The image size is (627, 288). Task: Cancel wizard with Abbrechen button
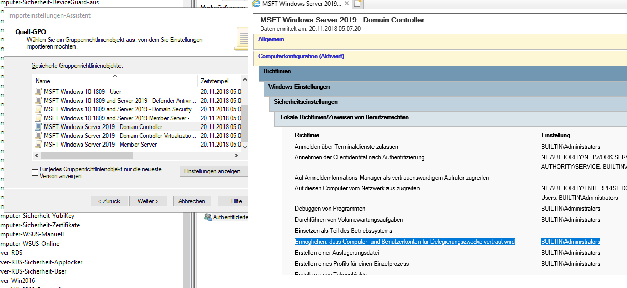tap(192, 201)
